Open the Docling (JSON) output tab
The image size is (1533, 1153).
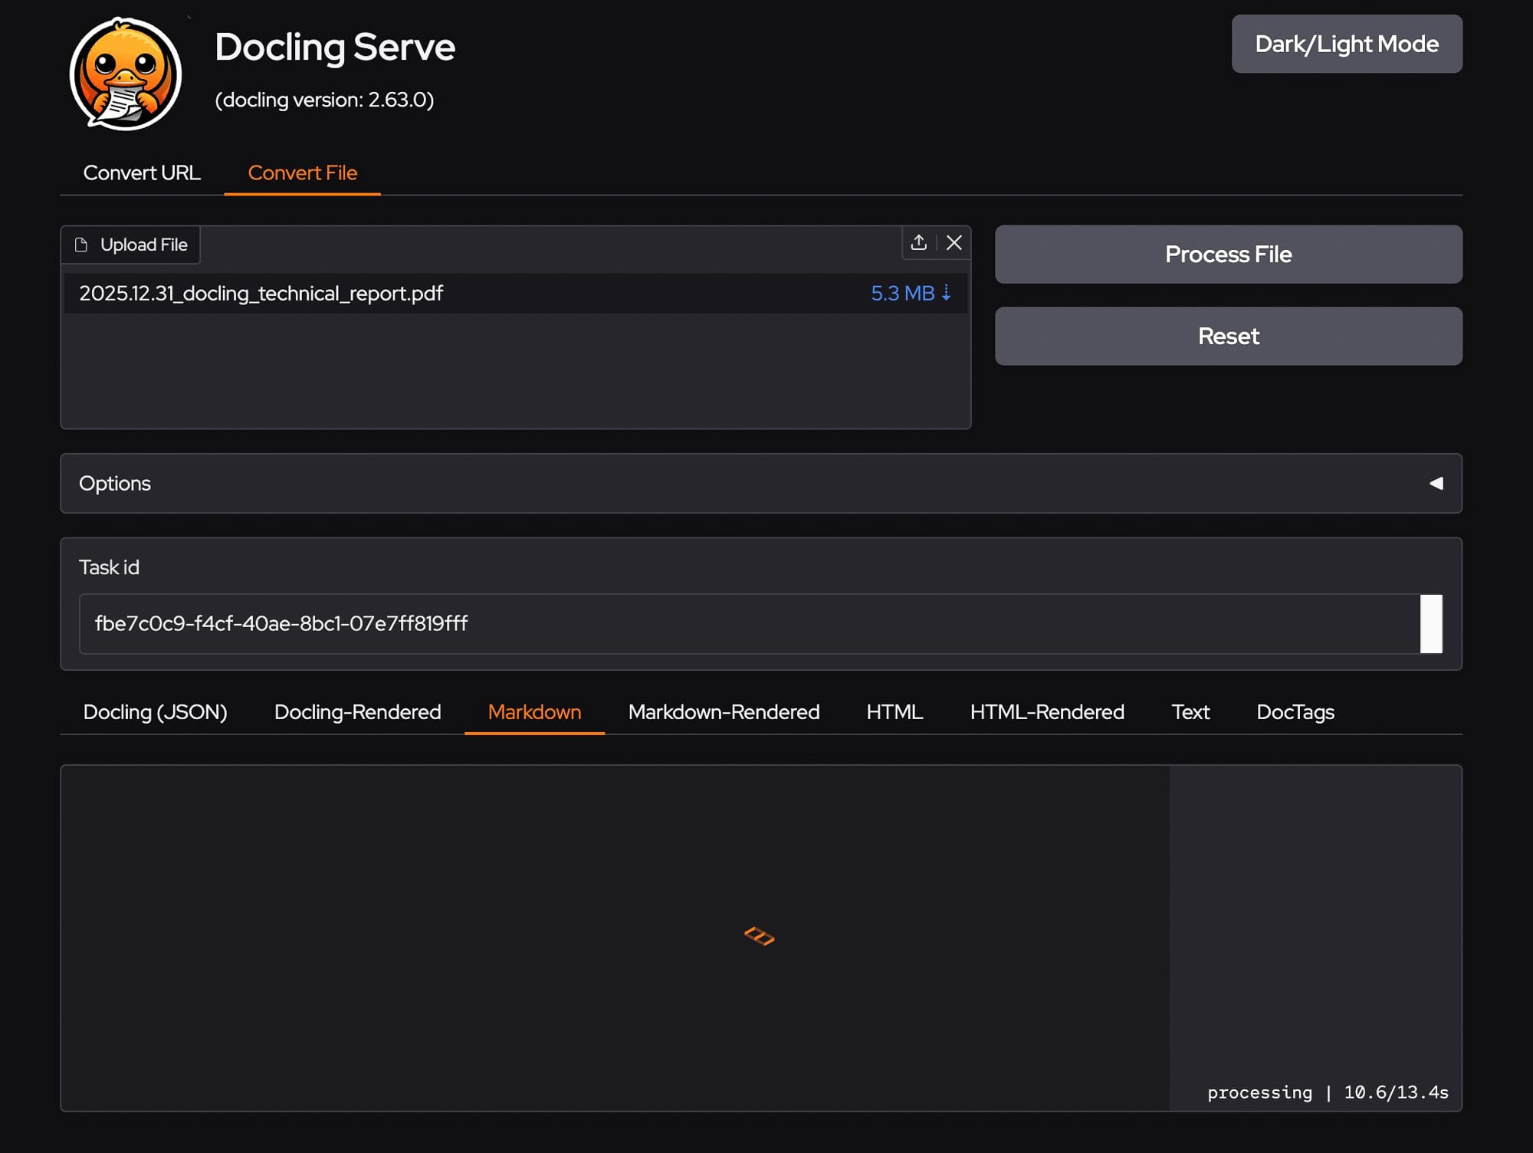tap(155, 711)
